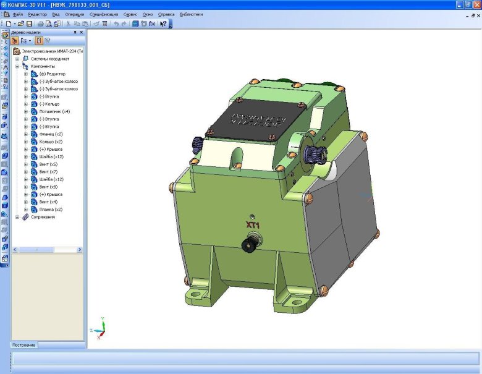Viewport: 482px width, 374px height.
Task: Select the Подшипник (x4) tree item
Action: pyautogui.click(x=54, y=111)
